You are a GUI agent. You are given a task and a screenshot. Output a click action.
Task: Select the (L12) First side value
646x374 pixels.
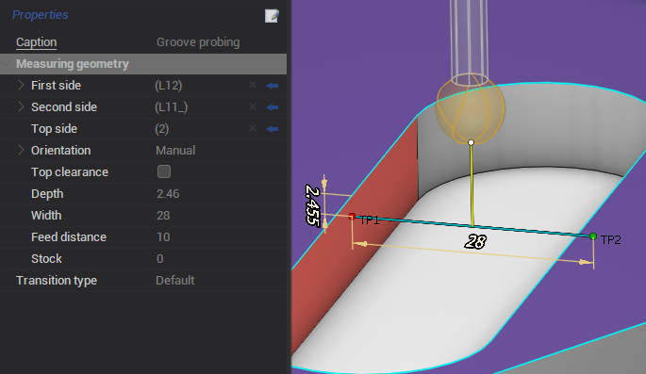click(x=169, y=86)
